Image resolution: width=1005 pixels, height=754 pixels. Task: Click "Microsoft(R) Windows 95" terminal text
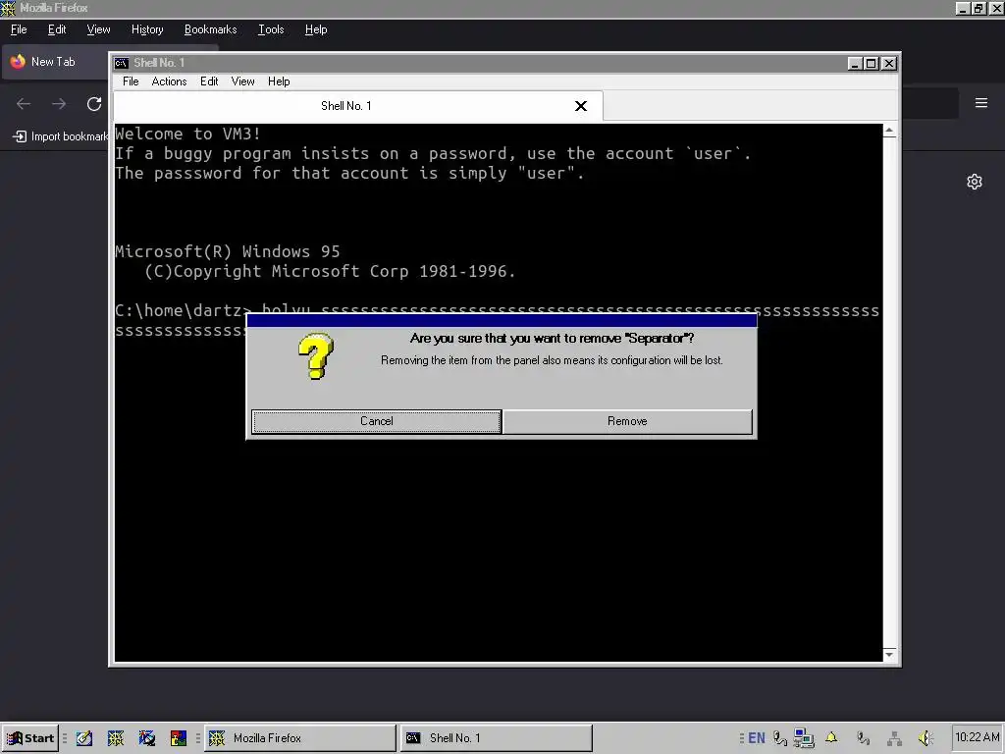228,251
